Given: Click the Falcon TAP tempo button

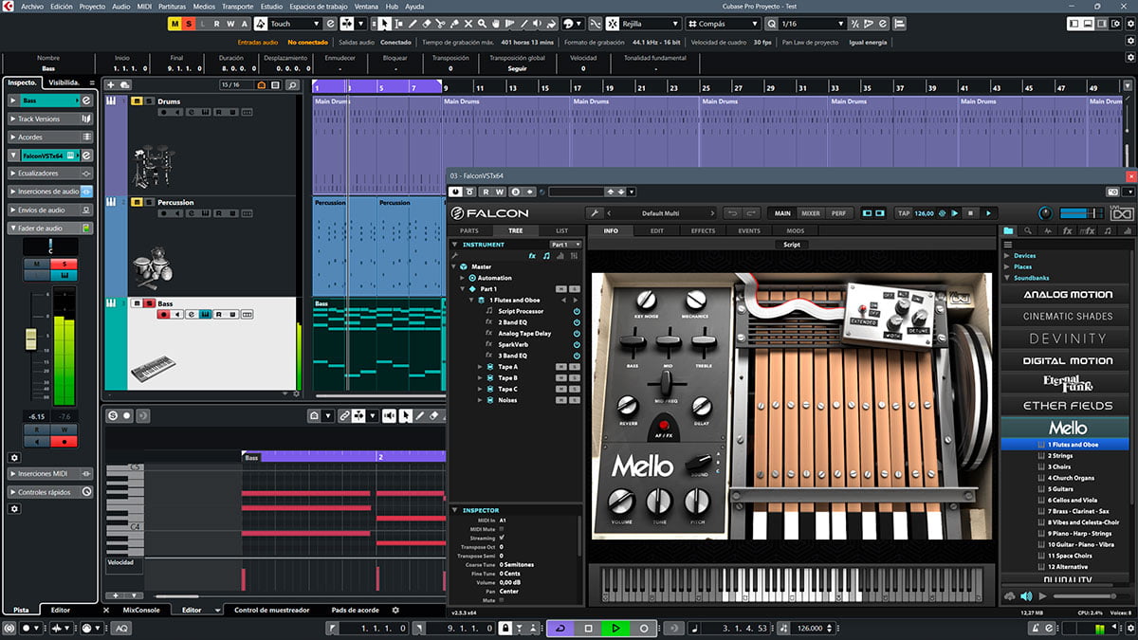Looking at the screenshot, I should pos(905,213).
